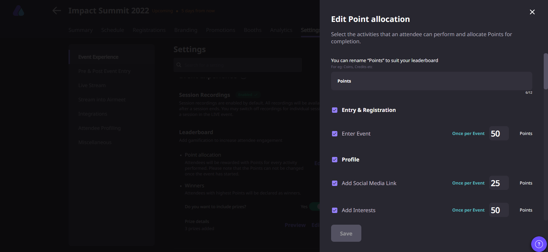This screenshot has height=252, width=548.
Task: Open the Branding tab
Action: click(186, 30)
